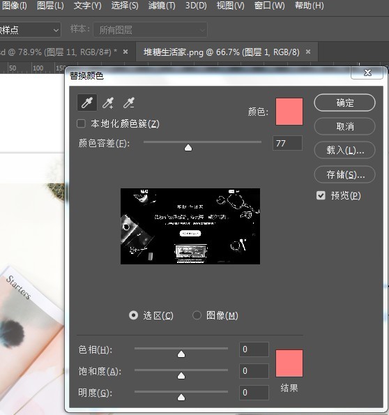This screenshot has height=415, width=389.
Task: Open the 所有图层 sample dropdown
Action: [x=150, y=30]
